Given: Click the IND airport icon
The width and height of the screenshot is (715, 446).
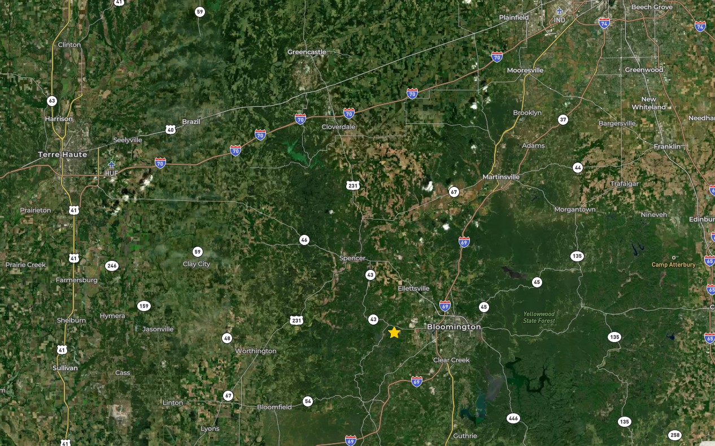Looking at the screenshot, I should click(559, 11).
